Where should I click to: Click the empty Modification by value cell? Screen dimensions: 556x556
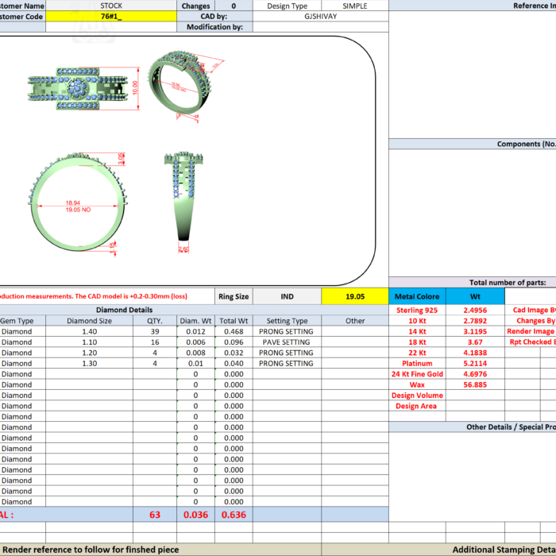pyautogui.click(x=321, y=27)
